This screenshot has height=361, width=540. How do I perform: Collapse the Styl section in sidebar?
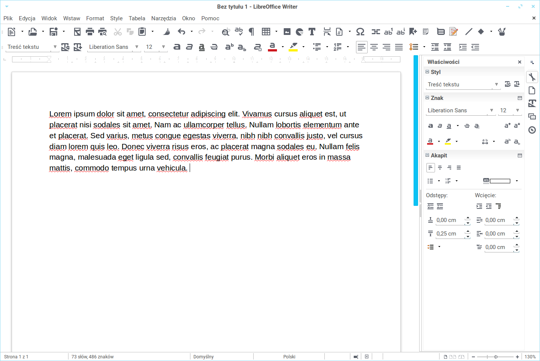(427, 72)
